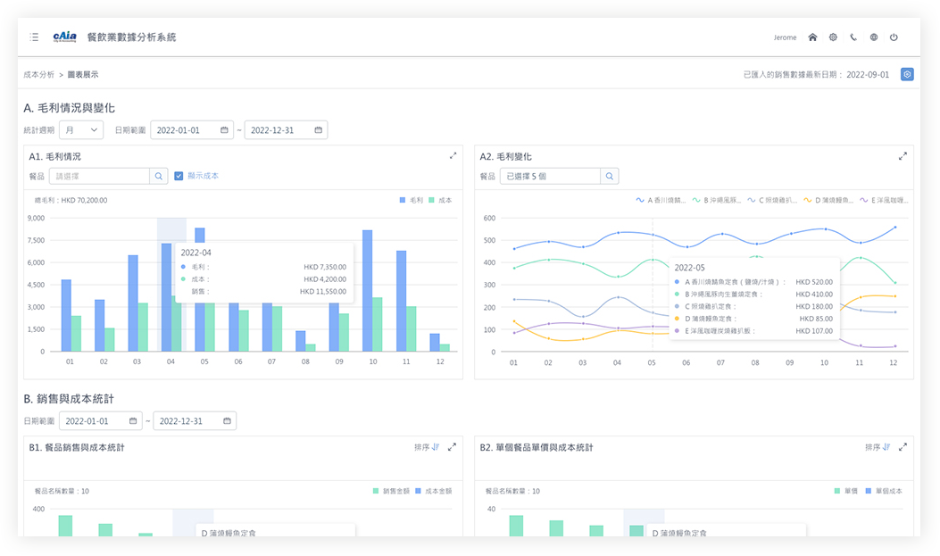This screenshot has width=940, height=556.
Task: Toggle the 顯示成本 checkbox
Action: click(x=179, y=176)
